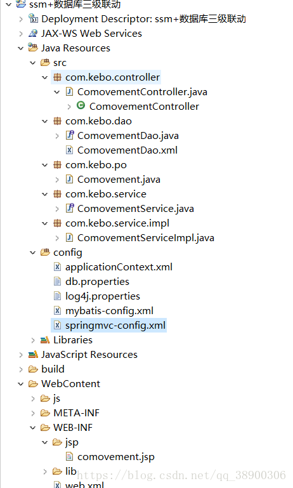Collapse the src source folder
This screenshot has height=488, width=293.
pyautogui.click(x=32, y=63)
